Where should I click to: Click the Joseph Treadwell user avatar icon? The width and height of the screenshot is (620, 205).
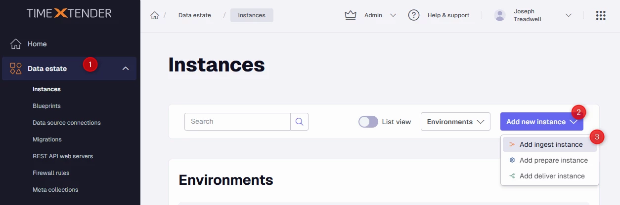pyautogui.click(x=500, y=15)
